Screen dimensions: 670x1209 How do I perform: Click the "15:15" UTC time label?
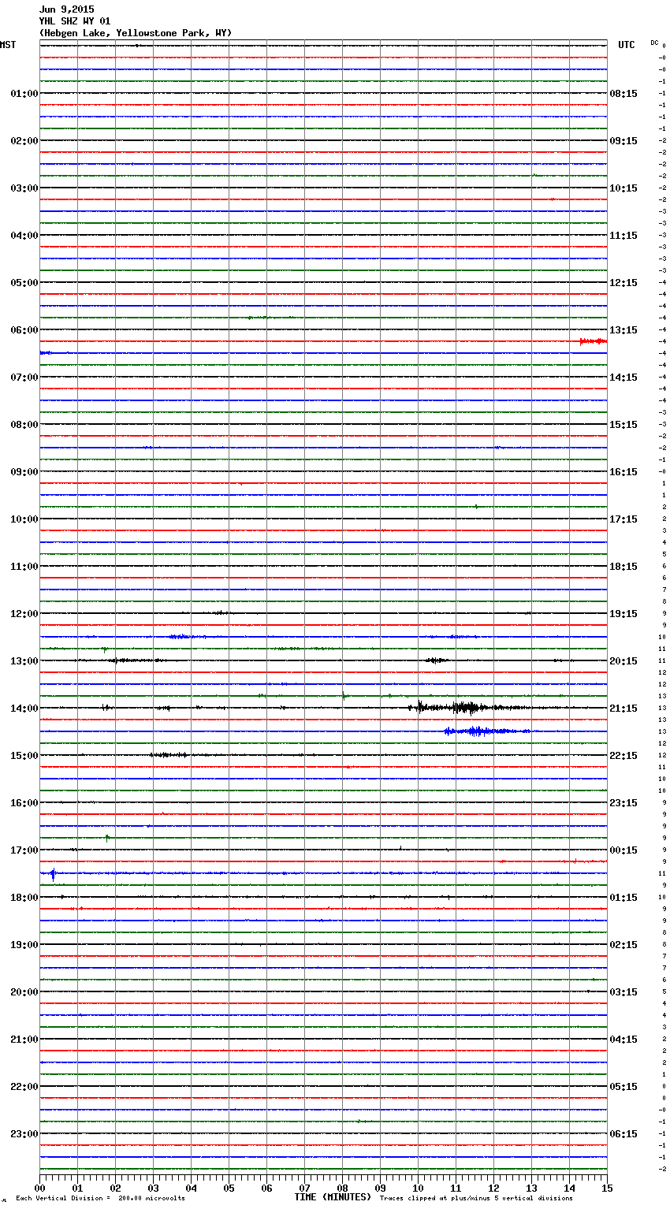tap(623, 425)
